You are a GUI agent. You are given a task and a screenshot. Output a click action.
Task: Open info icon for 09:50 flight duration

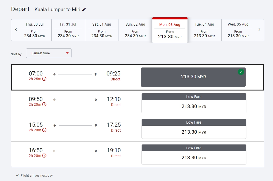point(44,104)
